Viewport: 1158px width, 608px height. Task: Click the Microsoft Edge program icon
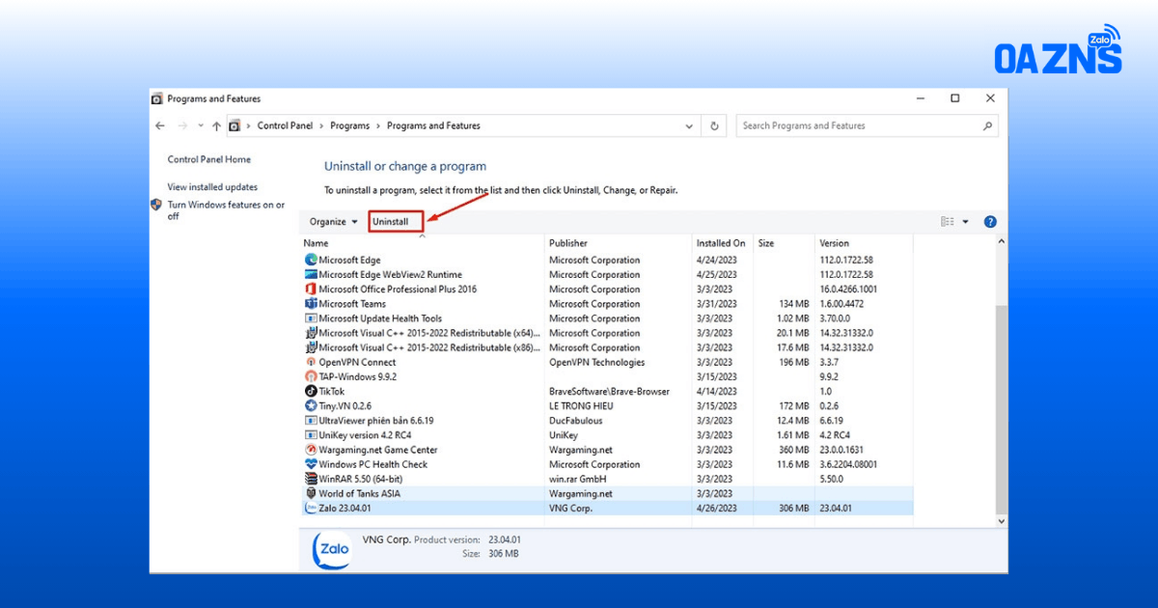[x=311, y=260]
